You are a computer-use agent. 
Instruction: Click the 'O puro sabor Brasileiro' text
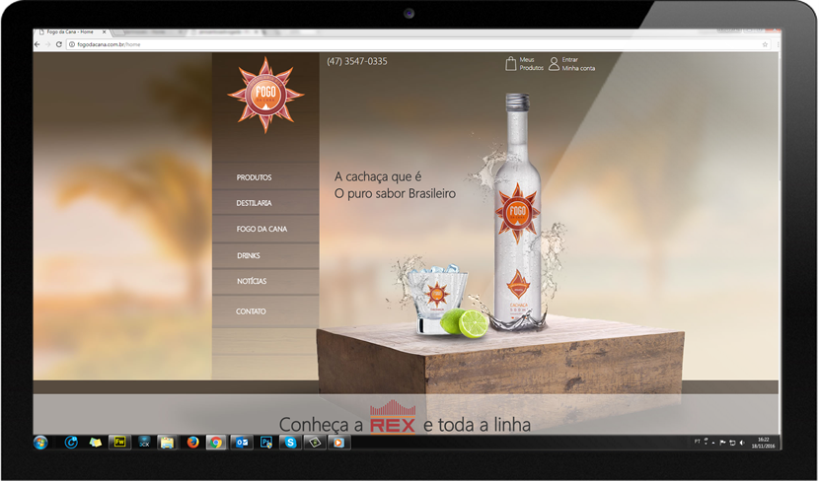pyautogui.click(x=395, y=193)
